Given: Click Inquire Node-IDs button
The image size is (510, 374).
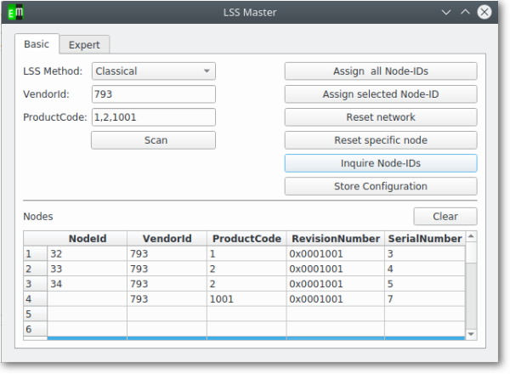Looking at the screenshot, I should click(x=381, y=163).
